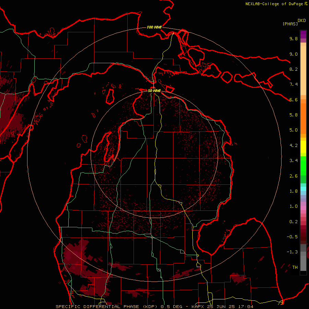Click the 50 NMI range ring label
The width and height of the screenshot is (309, 309).
[x=154, y=91]
